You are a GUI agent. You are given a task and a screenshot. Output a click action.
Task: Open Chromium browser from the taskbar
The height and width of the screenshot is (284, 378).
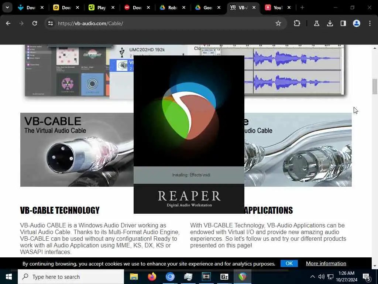[x=170, y=277]
